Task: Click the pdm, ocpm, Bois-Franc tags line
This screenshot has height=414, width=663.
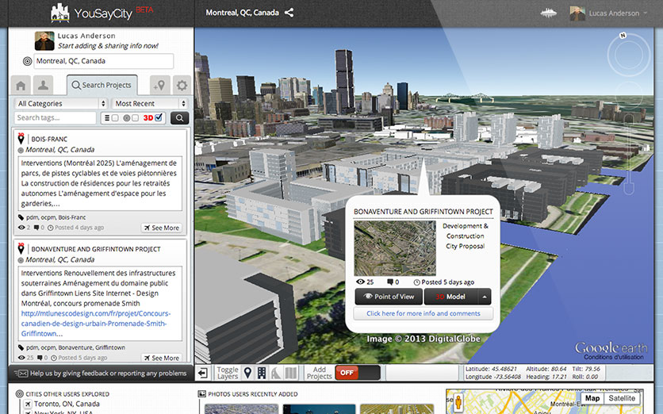Action: [x=56, y=217]
